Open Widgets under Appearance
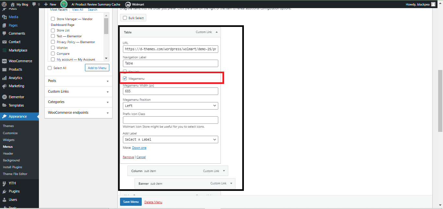 (9, 140)
